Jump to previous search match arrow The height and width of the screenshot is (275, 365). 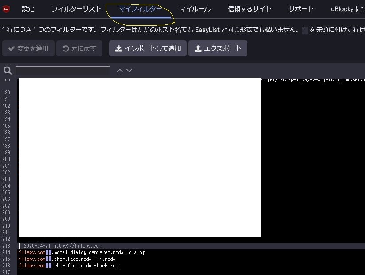pyautogui.click(x=120, y=71)
